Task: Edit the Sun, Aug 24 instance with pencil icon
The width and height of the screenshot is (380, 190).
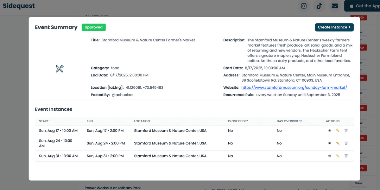Action: 337,143
